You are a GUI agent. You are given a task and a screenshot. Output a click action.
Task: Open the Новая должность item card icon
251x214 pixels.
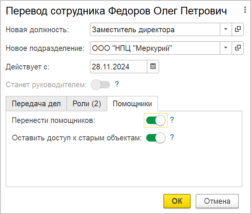point(238,29)
